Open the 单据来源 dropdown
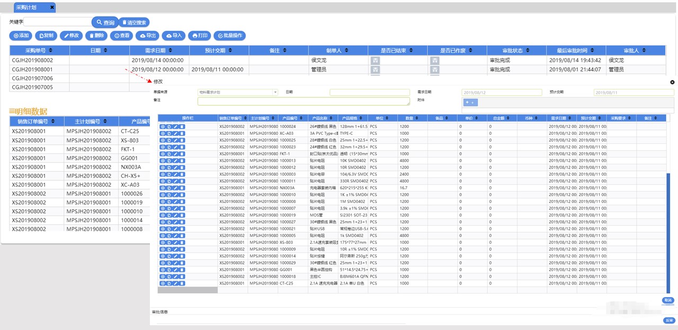678x330 pixels. pyautogui.click(x=238, y=92)
